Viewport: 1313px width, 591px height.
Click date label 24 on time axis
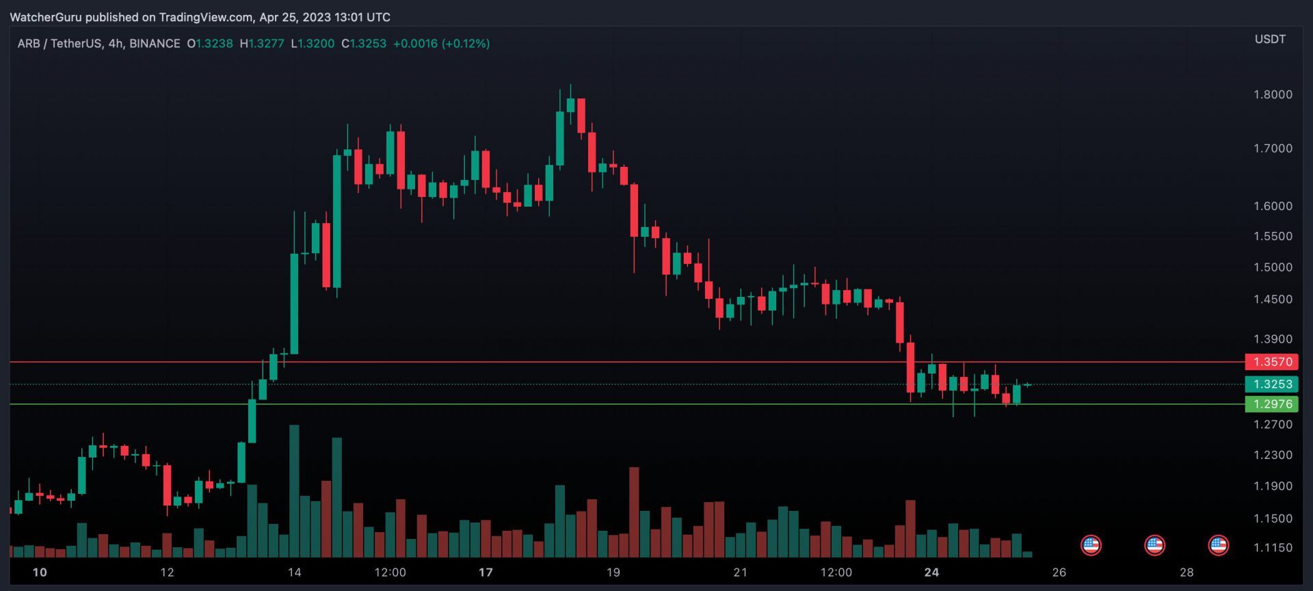[x=931, y=573]
